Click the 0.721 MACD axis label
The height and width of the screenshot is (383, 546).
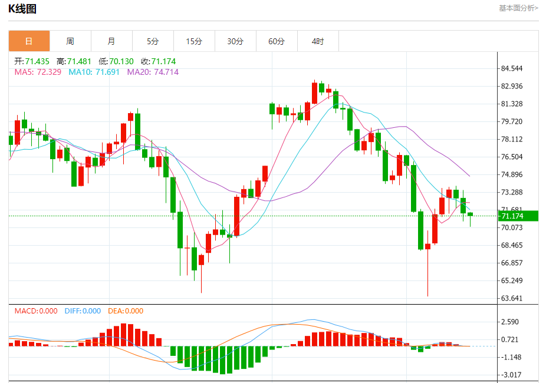pyautogui.click(x=510, y=339)
